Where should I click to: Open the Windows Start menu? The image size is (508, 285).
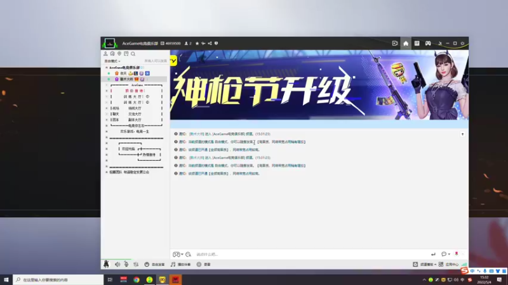6,280
